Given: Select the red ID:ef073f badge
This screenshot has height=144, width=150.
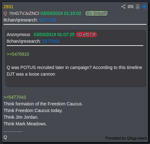Looking at the screenshot, I should 86,34.
